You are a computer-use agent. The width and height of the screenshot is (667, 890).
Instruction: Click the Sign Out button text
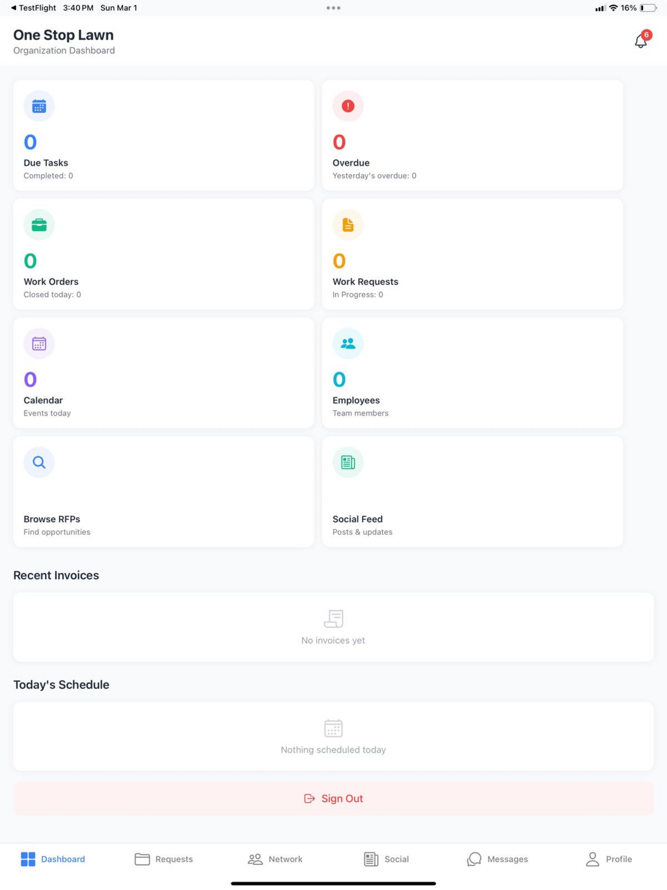(x=342, y=798)
